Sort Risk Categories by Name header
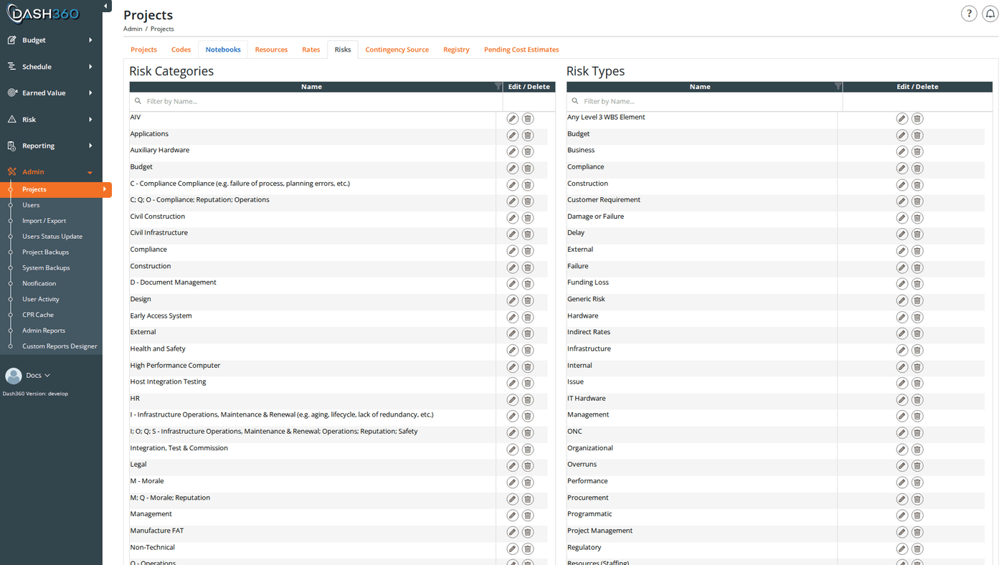Screen dimensions: 1004x565 311,87
